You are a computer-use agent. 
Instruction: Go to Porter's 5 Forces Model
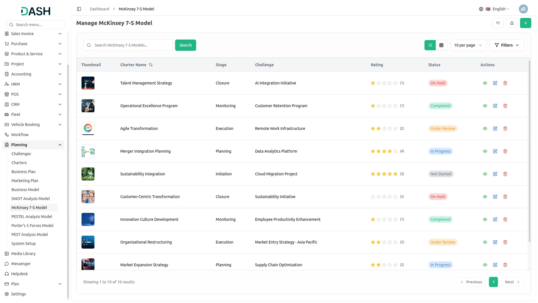33,226
